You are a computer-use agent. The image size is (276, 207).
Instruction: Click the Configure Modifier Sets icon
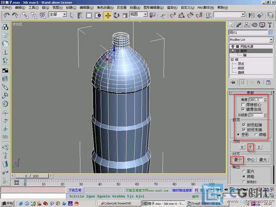268,82
